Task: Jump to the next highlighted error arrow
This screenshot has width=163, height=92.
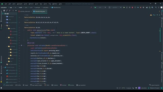Action: coord(159,15)
